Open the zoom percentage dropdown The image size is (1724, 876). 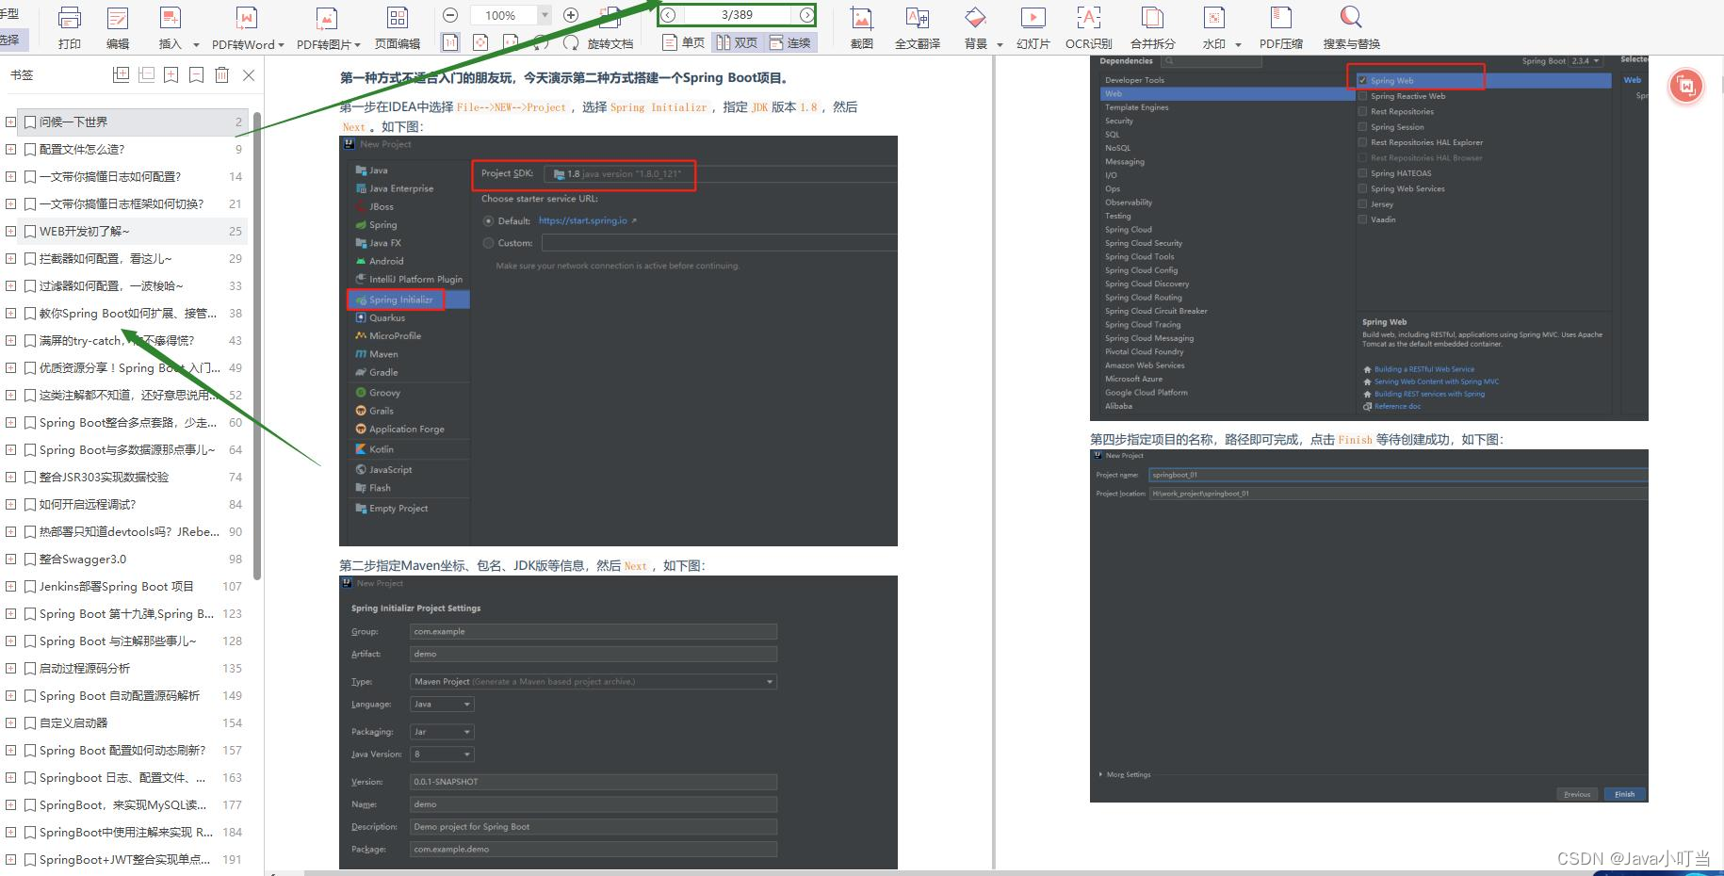(x=545, y=15)
